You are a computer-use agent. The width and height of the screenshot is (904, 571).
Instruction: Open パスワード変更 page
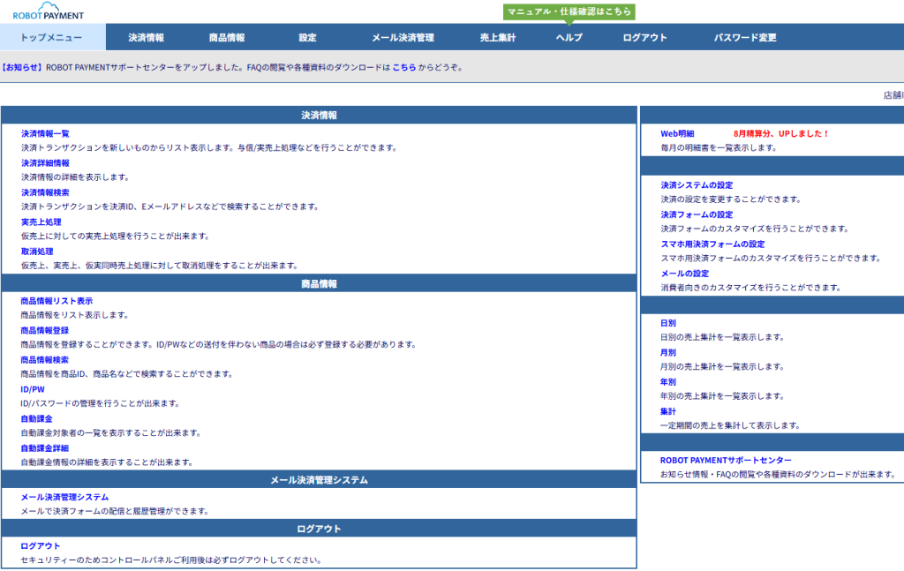click(745, 38)
